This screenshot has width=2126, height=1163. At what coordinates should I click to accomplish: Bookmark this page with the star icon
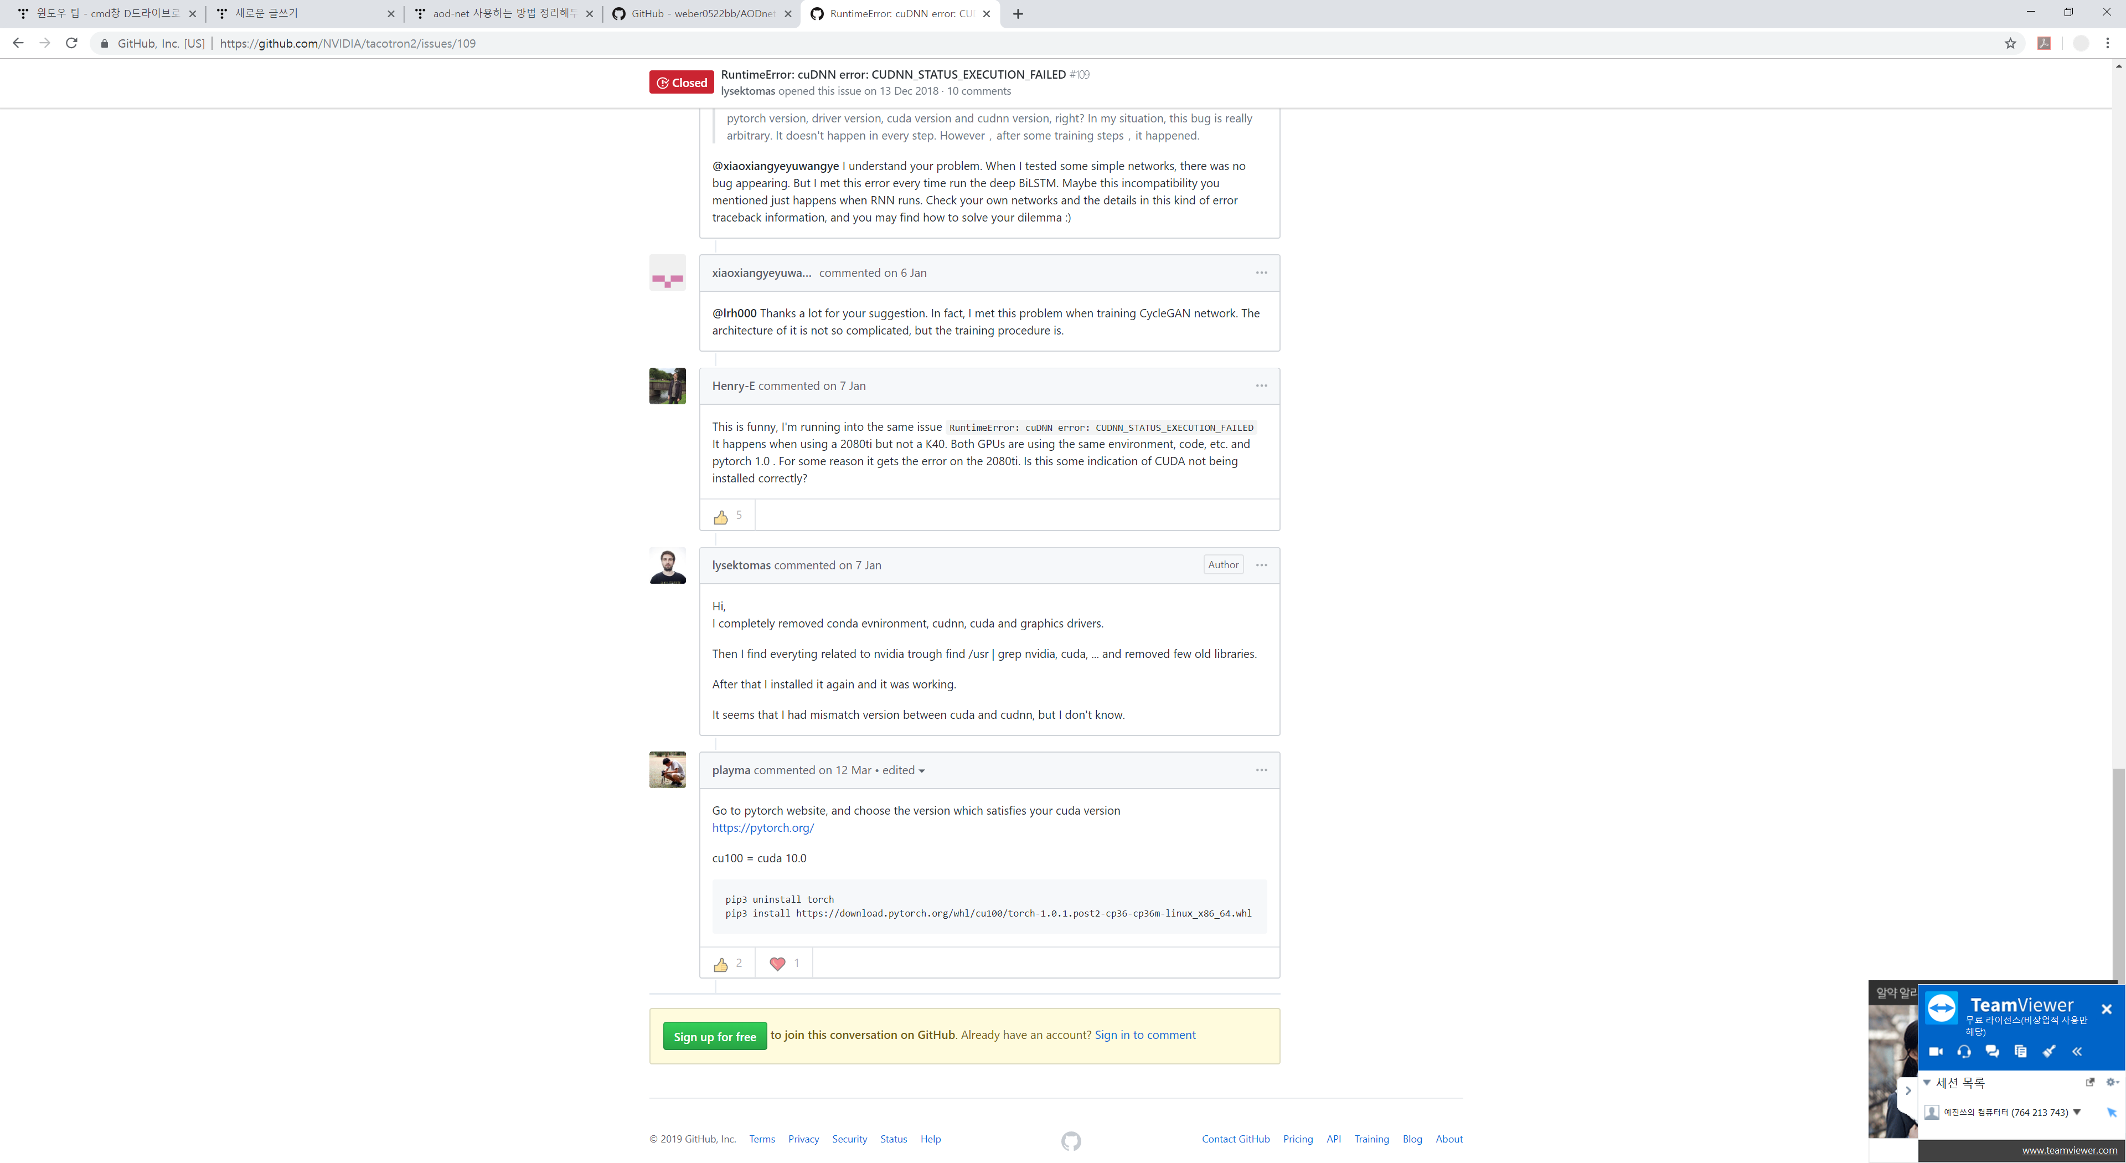pos(2010,44)
